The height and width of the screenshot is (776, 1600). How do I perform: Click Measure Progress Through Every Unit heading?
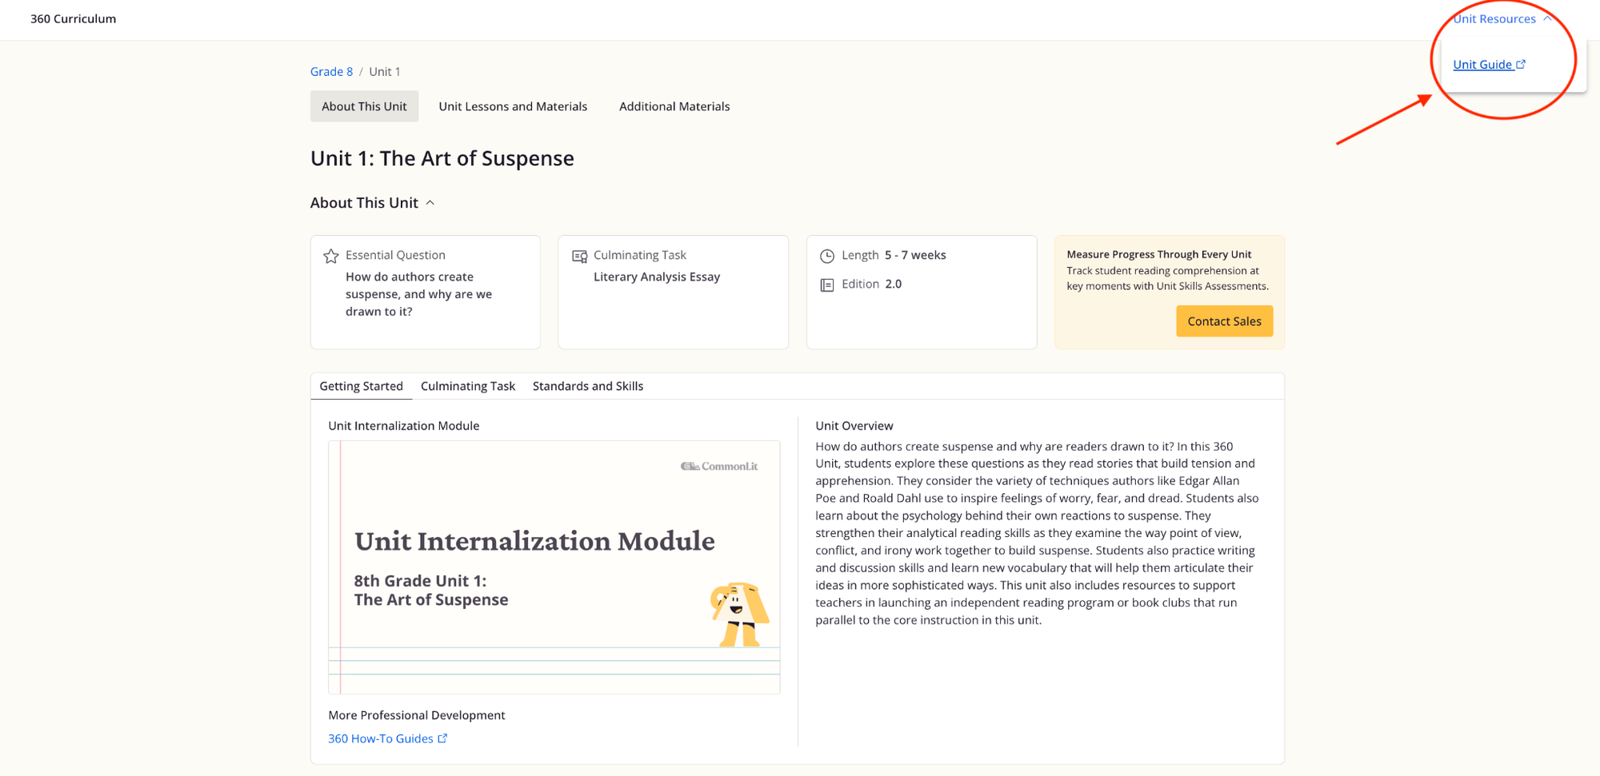[1159, 254]
